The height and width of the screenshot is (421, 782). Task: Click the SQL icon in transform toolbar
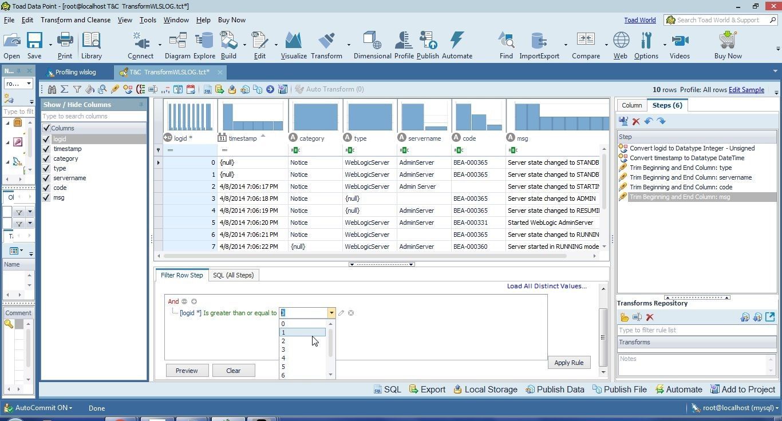pos(207,89)
